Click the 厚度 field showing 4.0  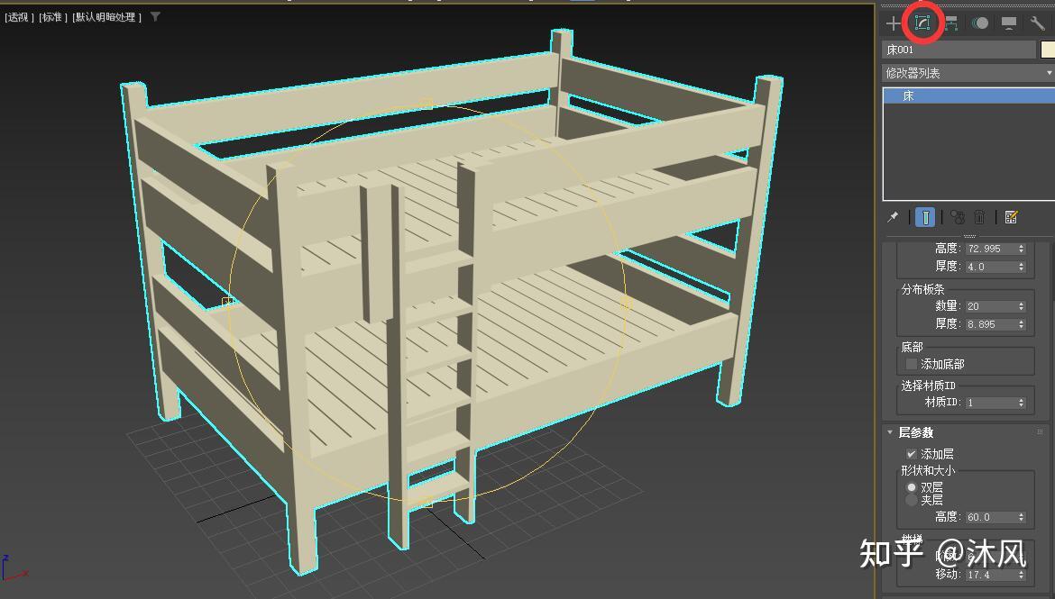[990, 267]
